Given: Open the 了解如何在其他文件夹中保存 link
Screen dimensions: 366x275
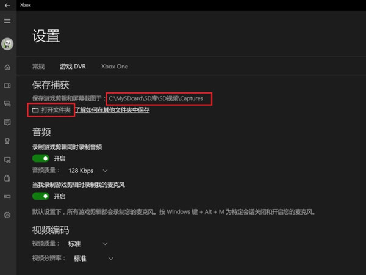Looking at the screenshot, I should coord(112,110).
